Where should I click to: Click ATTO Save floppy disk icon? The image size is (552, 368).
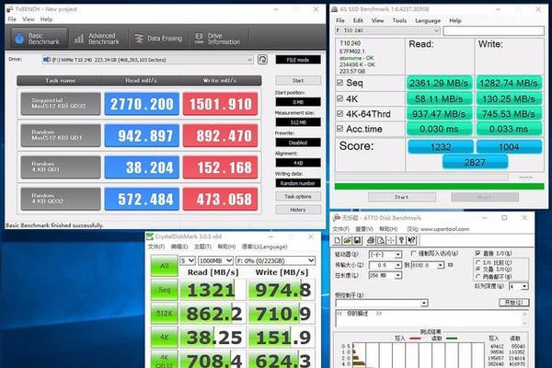(357, 240)
